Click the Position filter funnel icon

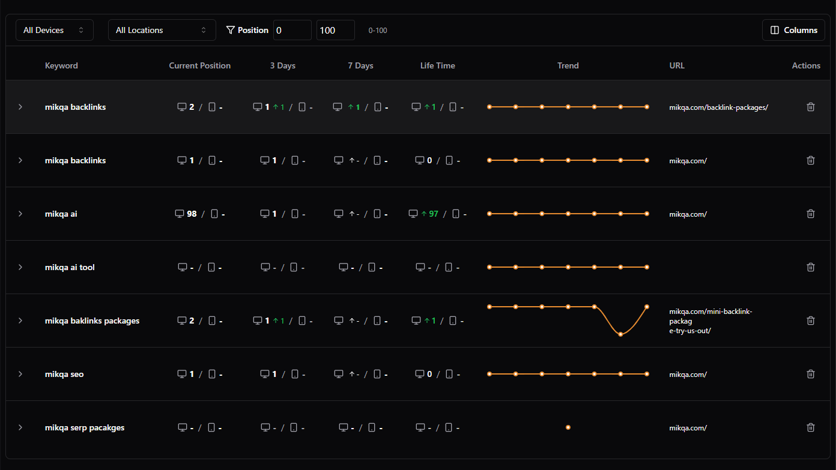point(230,30)
